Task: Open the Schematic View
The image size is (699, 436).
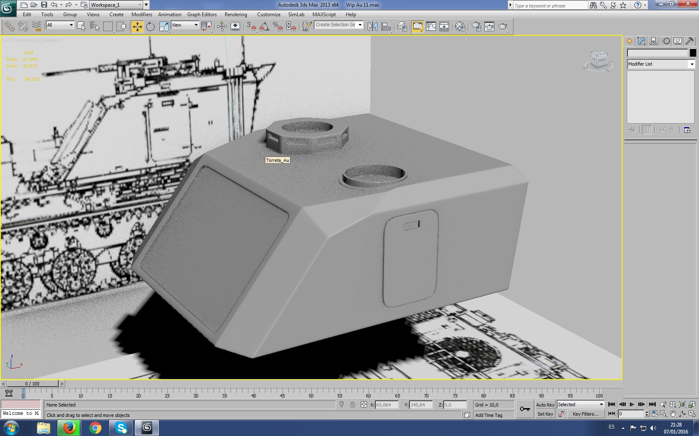Action: (x=444, y=27)
